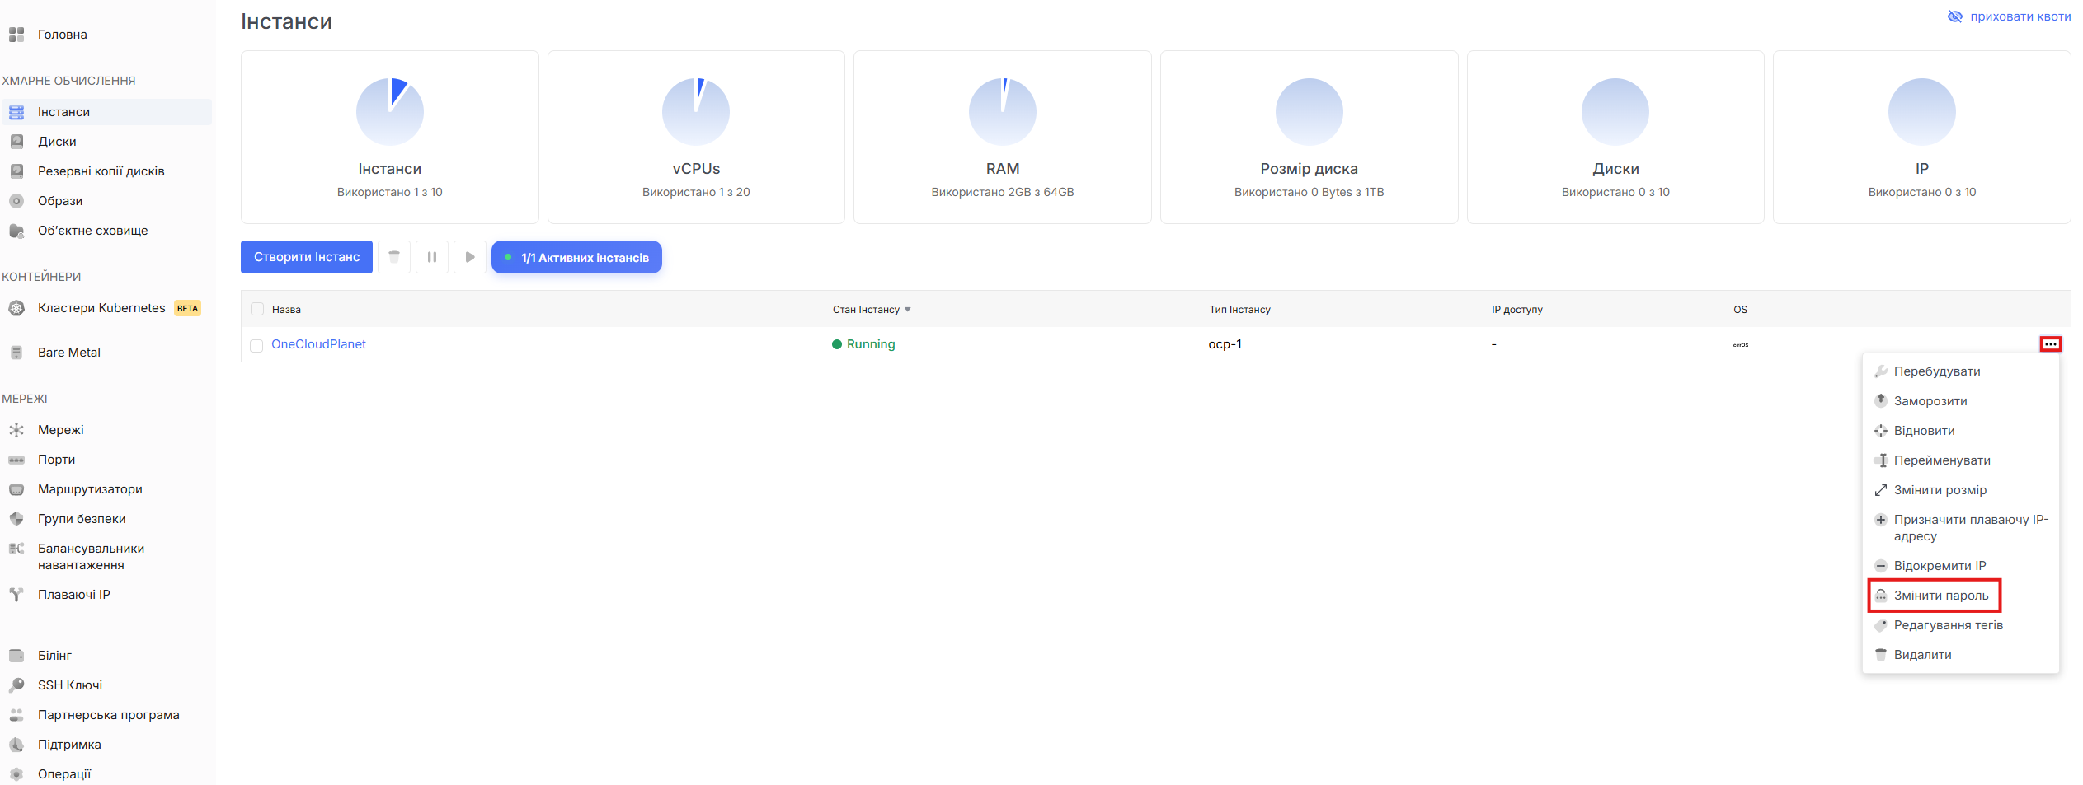Select Resize option in the context menu
The image size is (2083, 785).
coord(1940,490)
